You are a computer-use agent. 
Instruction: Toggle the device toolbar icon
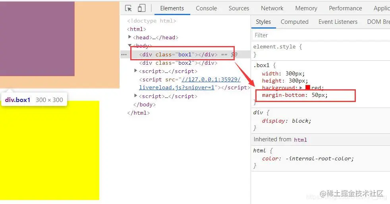[141, 8]
